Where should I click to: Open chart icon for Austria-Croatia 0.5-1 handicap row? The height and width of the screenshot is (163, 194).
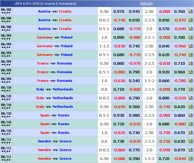190,29
